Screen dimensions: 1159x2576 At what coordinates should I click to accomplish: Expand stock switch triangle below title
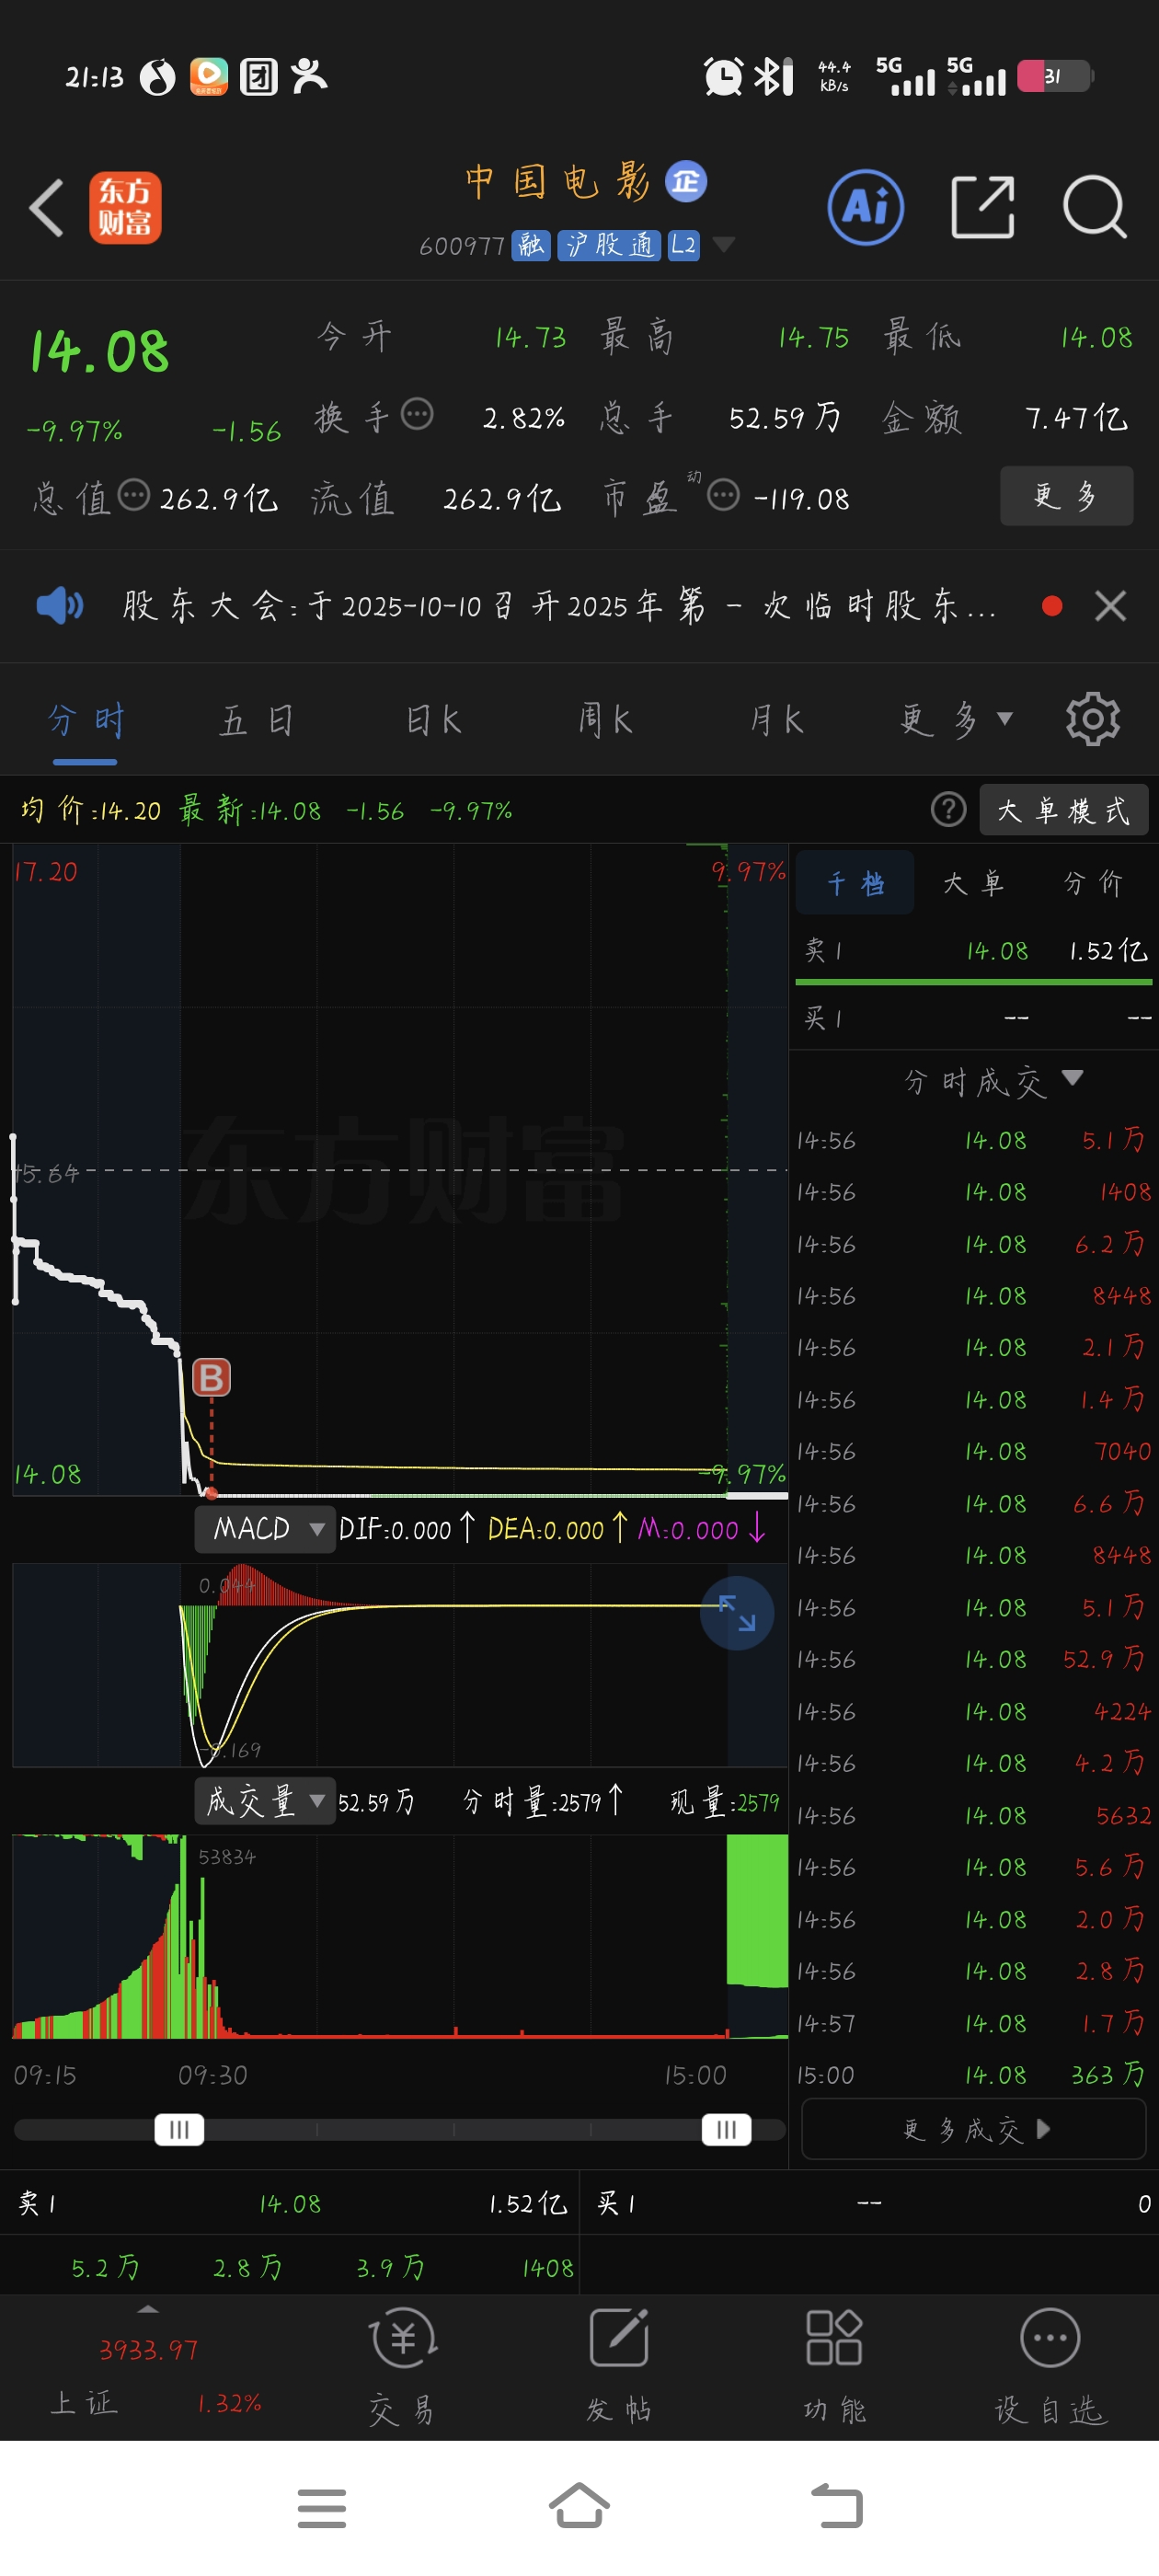723,245
